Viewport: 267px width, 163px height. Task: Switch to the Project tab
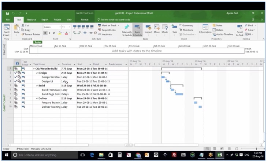58,19
